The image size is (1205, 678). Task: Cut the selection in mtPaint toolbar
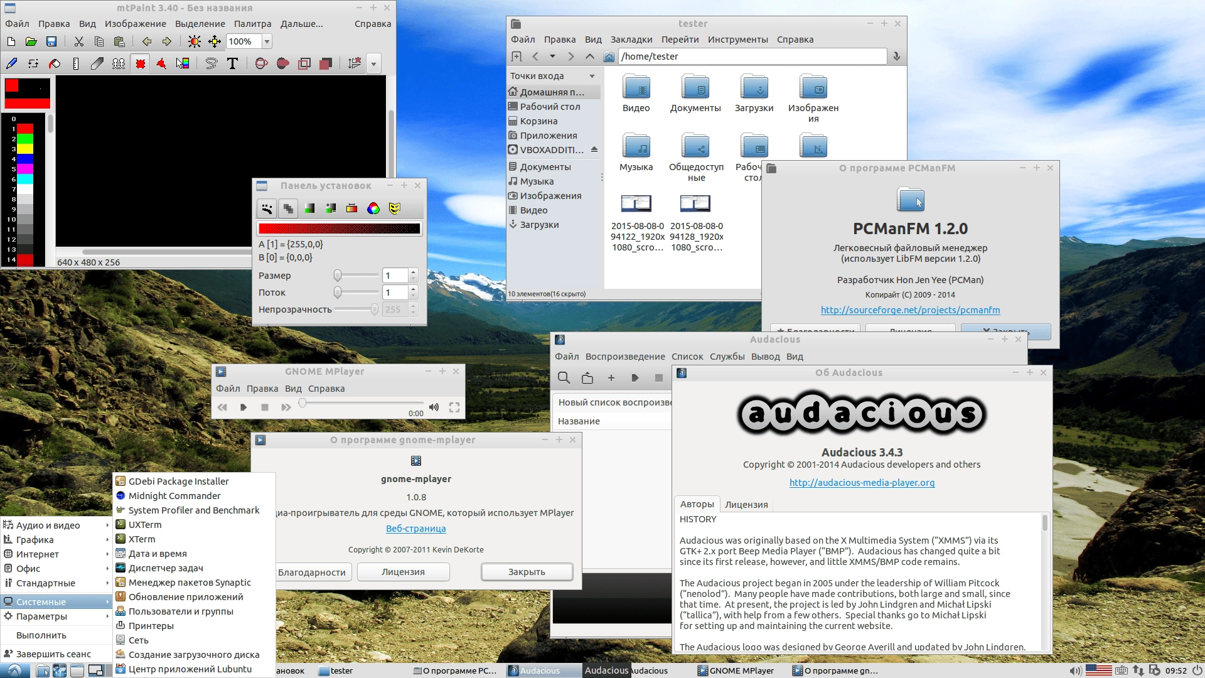point(79,42)
